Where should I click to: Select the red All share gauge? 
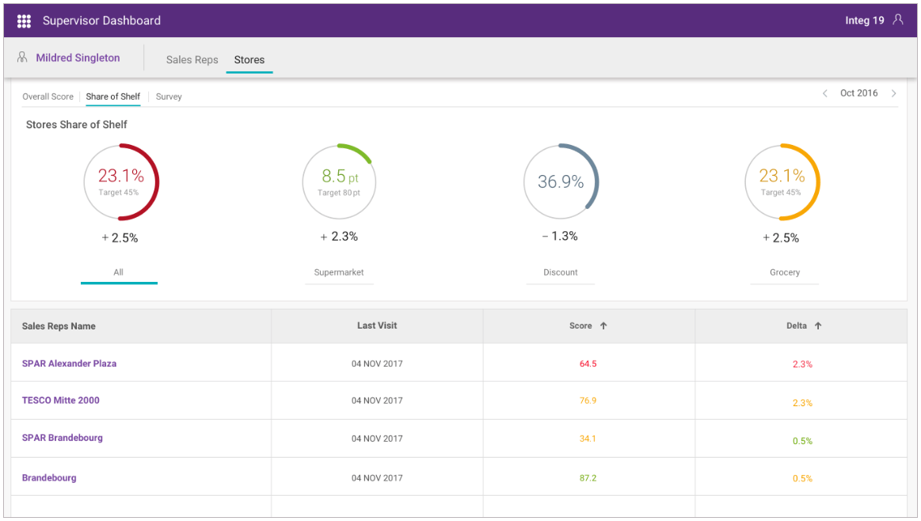pyautogui.click(x=121, y=181)
